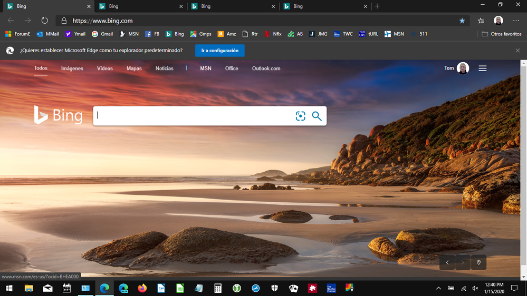Launch Firefox from the taskbar
The height and width of the screenshot is (296, 527).
142,288
